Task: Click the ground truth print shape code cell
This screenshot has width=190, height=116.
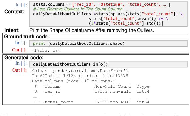Action: [x=108, y=43]
